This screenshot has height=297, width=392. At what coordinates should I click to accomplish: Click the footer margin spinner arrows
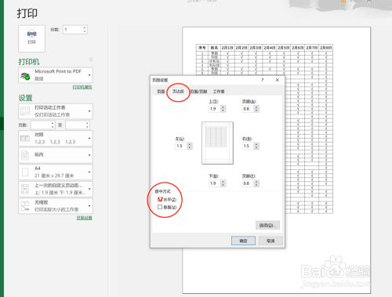click(x=256, y=183)
